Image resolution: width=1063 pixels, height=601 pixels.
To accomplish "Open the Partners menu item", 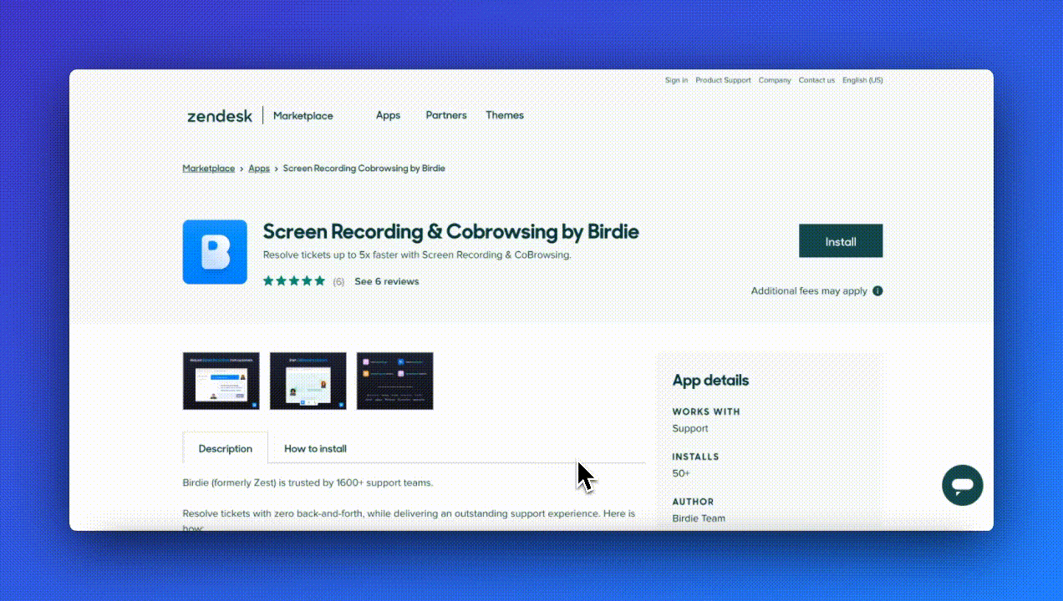I will pyautogui.click(x=445, y=115).
